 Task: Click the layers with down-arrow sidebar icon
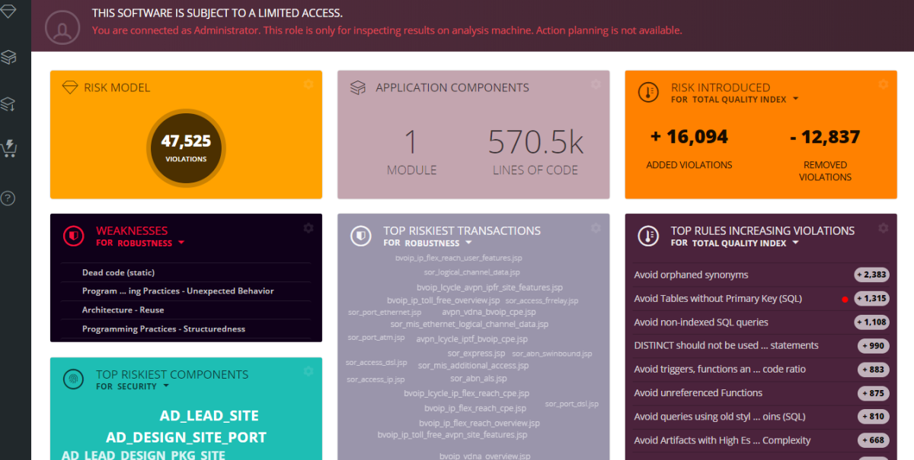coord(8,104)
